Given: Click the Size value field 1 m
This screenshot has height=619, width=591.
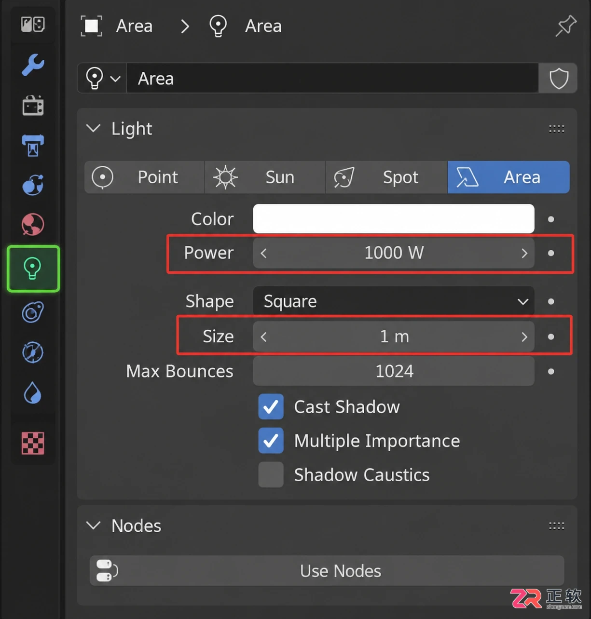Looking at the screenshot, I should point(394,336).
